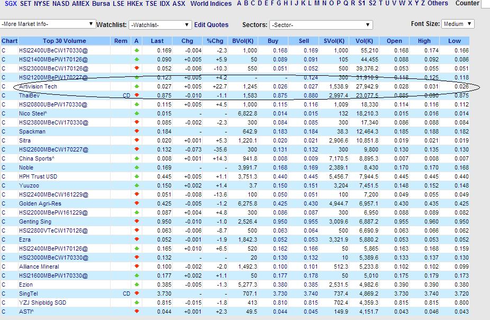Sort by Last column header
The width and height of the screenshot is (490, 320).
click(157, 41)
